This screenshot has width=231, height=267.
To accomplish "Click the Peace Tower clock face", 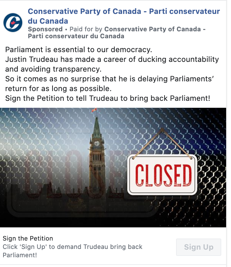I will point(97,143).
